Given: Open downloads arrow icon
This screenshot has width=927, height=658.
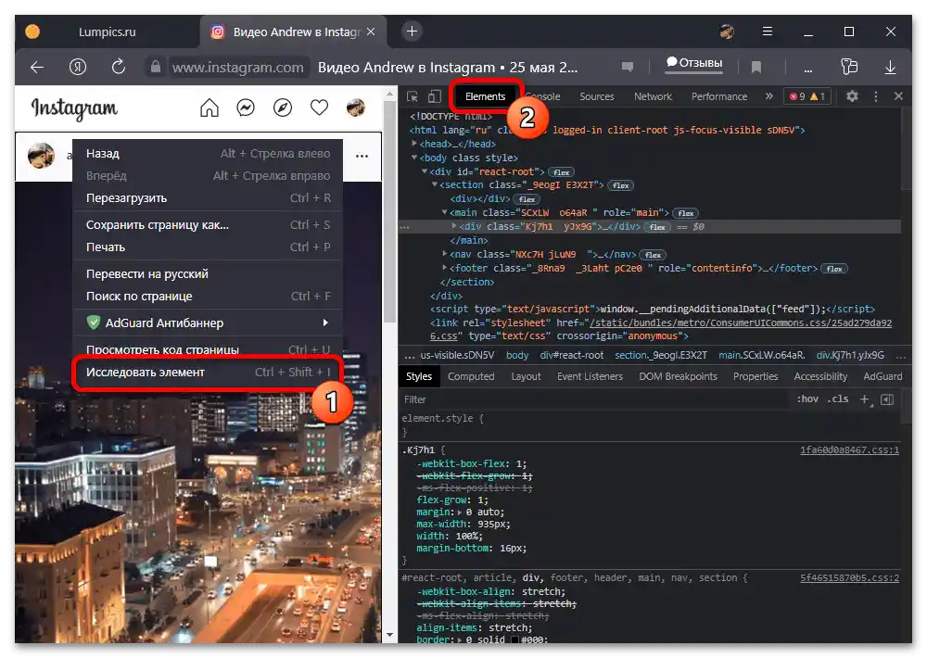Looking at the screenshot, I should point(890,68).
